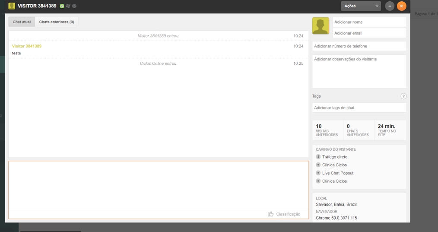Click the thumbs-up Classificação icon
438x232 pixels.
click(x=271, y=214)
